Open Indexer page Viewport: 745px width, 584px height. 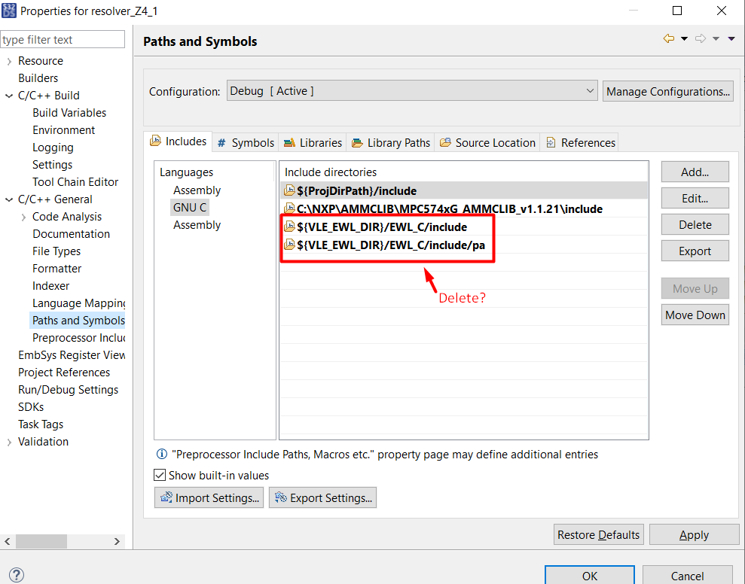50,286
